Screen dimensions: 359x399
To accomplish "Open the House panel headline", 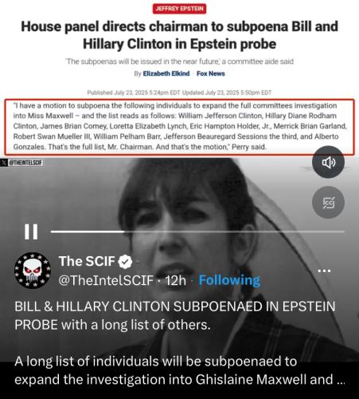I will pyautogui.click(x=179, y=35).
